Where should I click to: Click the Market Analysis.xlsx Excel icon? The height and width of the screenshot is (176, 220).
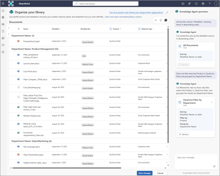(19, 115)
